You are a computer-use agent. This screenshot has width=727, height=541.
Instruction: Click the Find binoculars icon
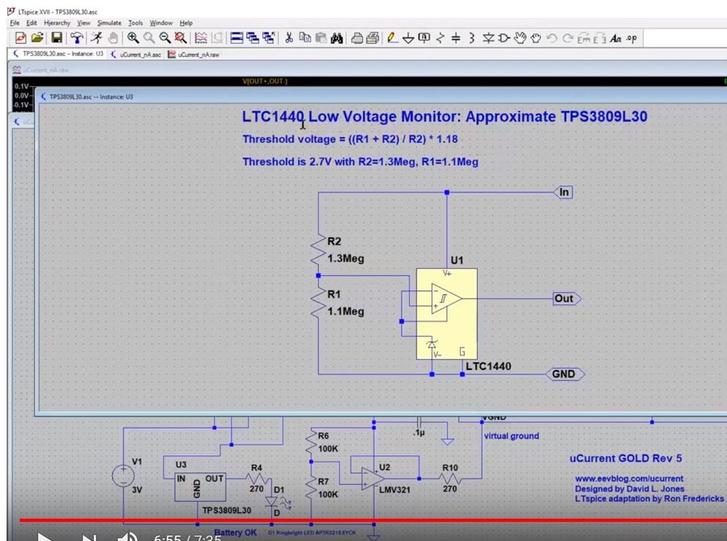pos(337,38)
